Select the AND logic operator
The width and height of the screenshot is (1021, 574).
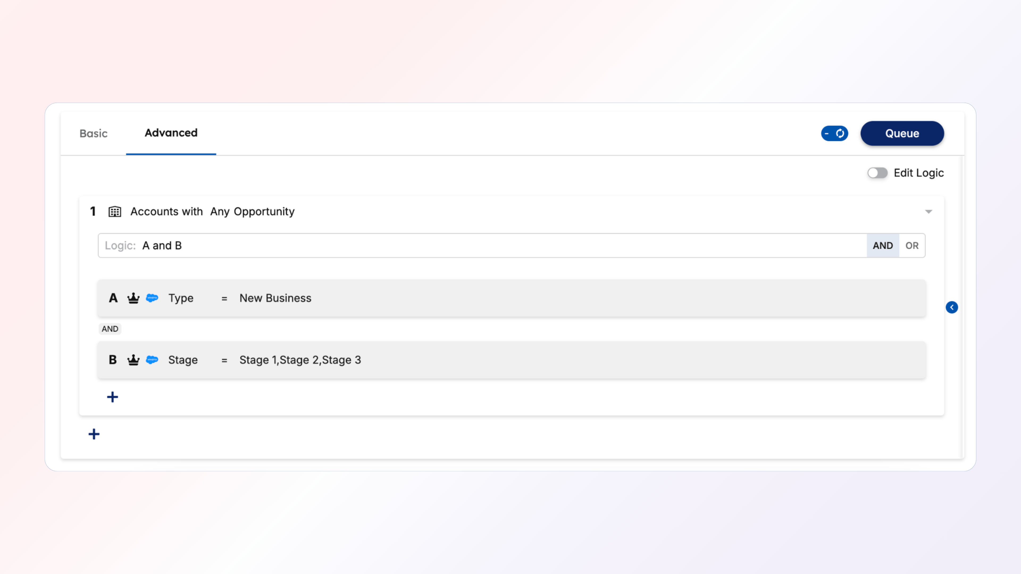tap(883, 246)
